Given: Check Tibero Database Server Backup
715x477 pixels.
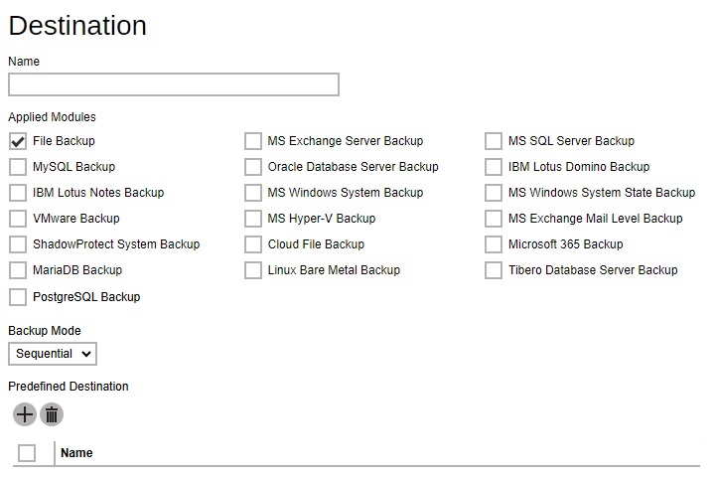Looking at the screenshot, I should (494, 270).
